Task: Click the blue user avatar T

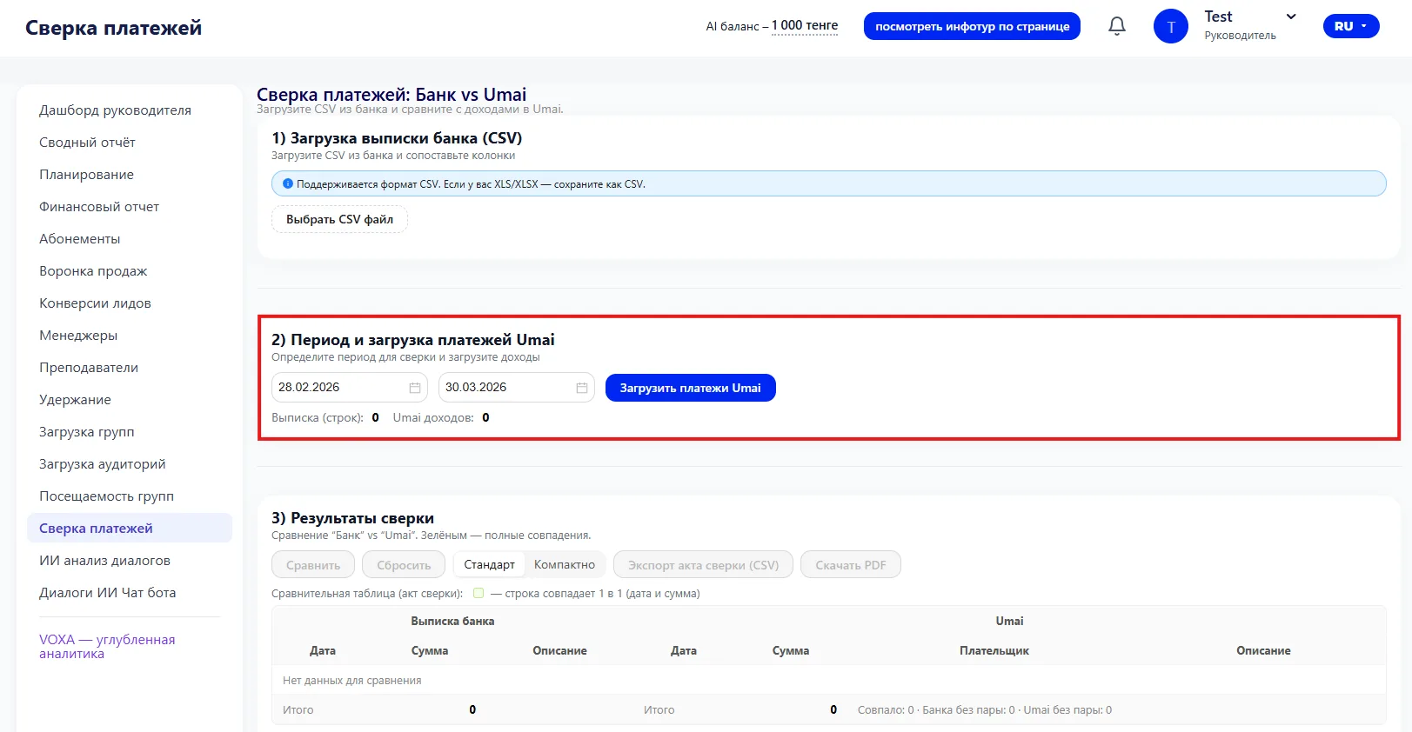Action: click(1170, 26)
